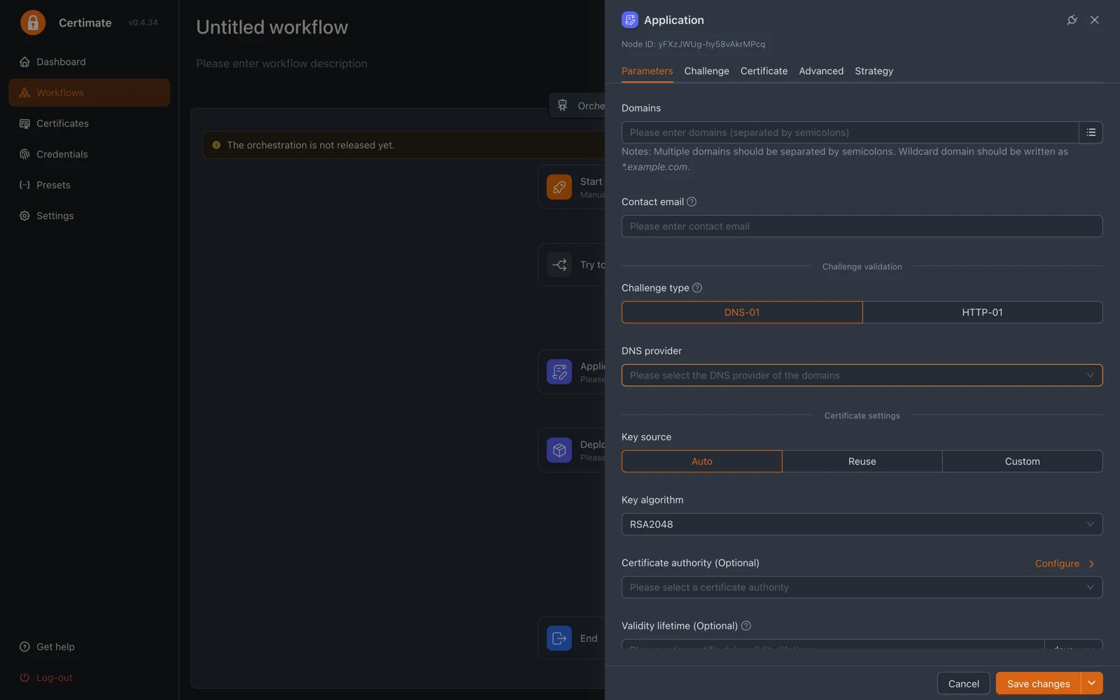1120x700 pixels.
Task: Select the End node icon
Action: click(559, 638)
